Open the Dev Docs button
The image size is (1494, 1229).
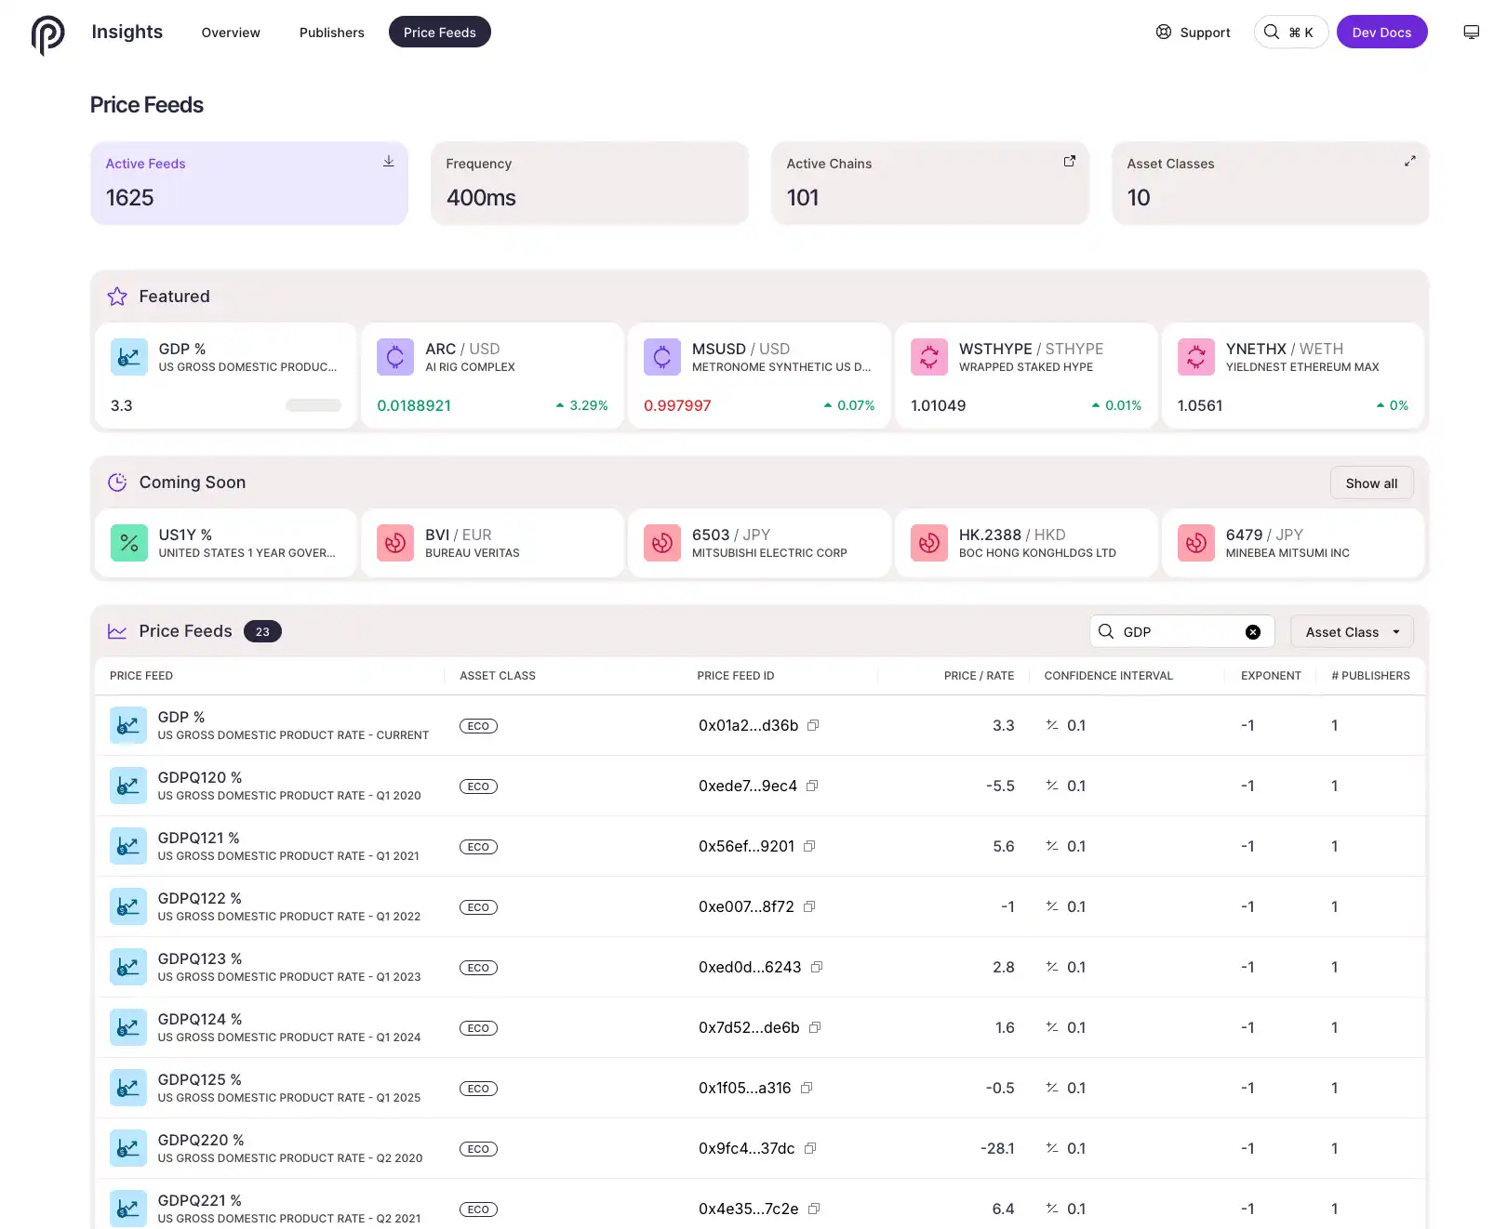tap(1381, 33)
